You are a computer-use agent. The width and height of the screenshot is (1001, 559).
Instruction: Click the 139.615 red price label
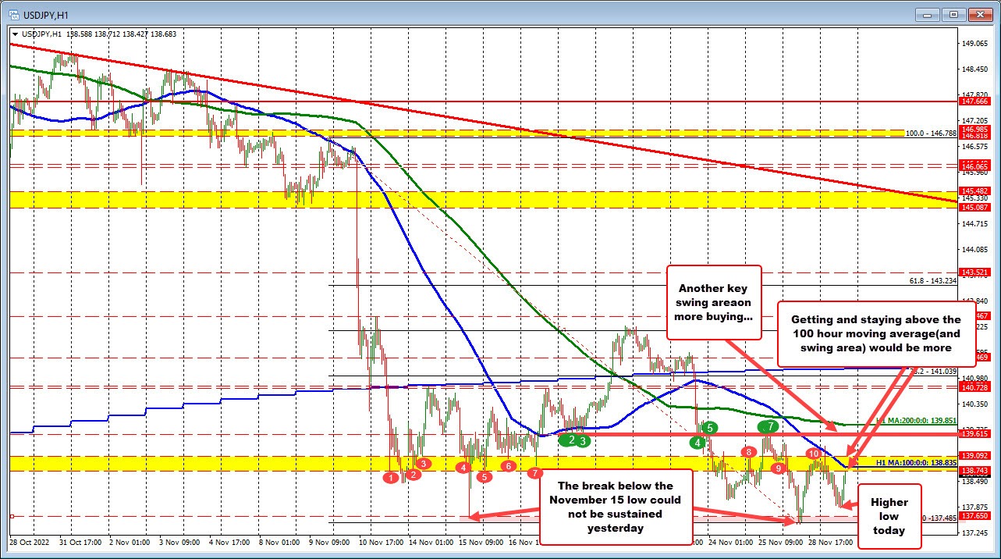pos(976,434)
